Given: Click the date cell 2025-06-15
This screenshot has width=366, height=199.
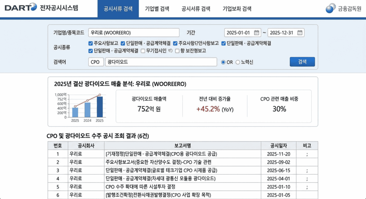Looking at the screenshot, I should [x=278, y=171].
